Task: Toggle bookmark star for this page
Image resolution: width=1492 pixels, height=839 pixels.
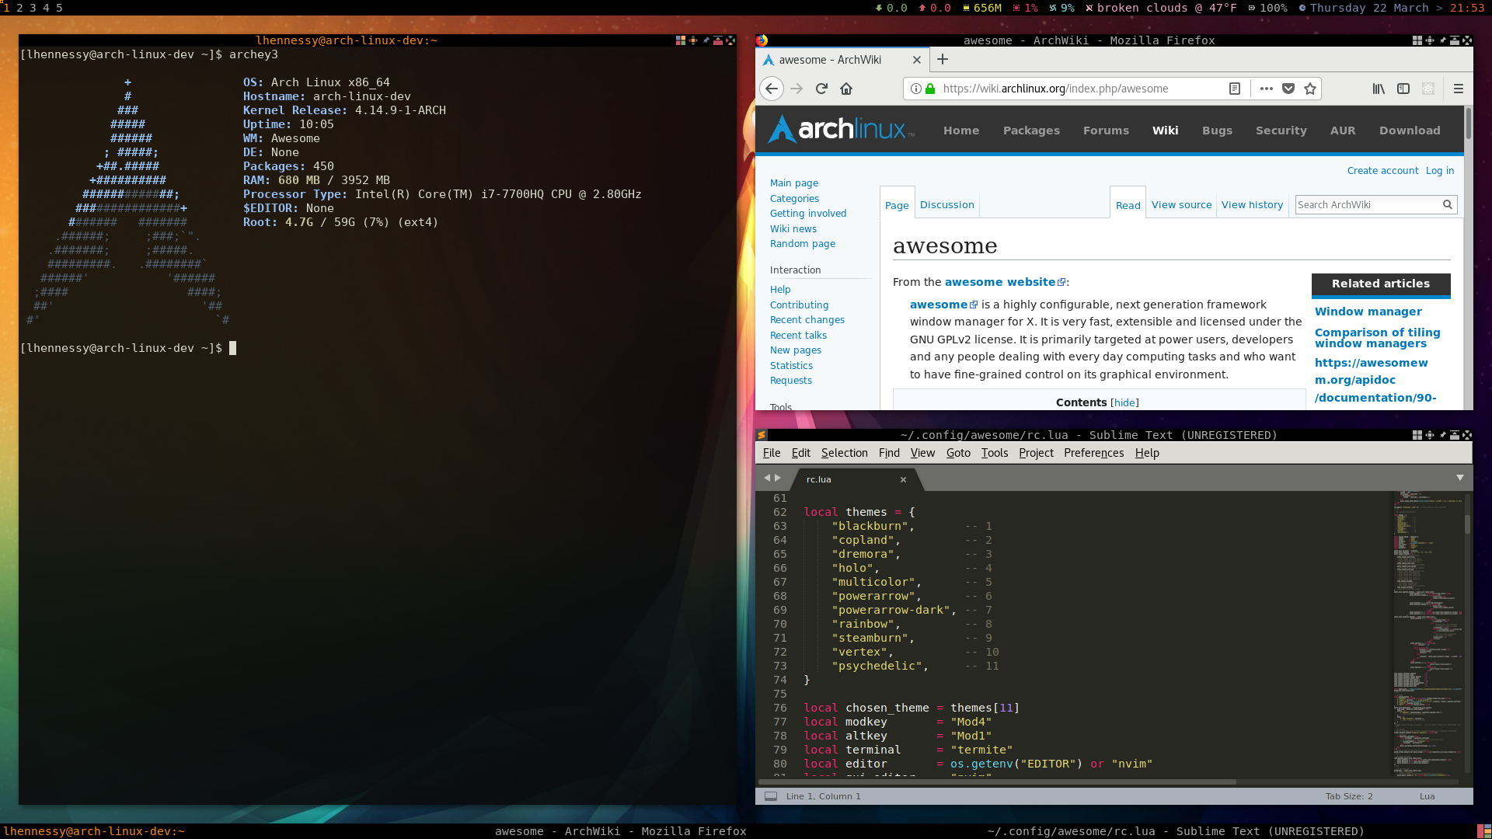Action: coord(1310,89)
